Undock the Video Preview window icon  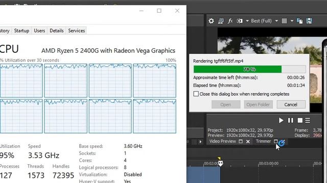(241, 141)
